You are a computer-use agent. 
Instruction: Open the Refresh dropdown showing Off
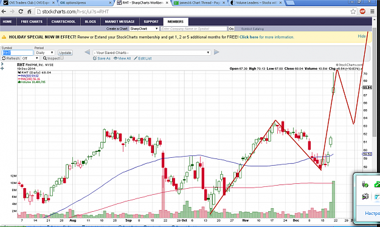click(x=30, y=58)
